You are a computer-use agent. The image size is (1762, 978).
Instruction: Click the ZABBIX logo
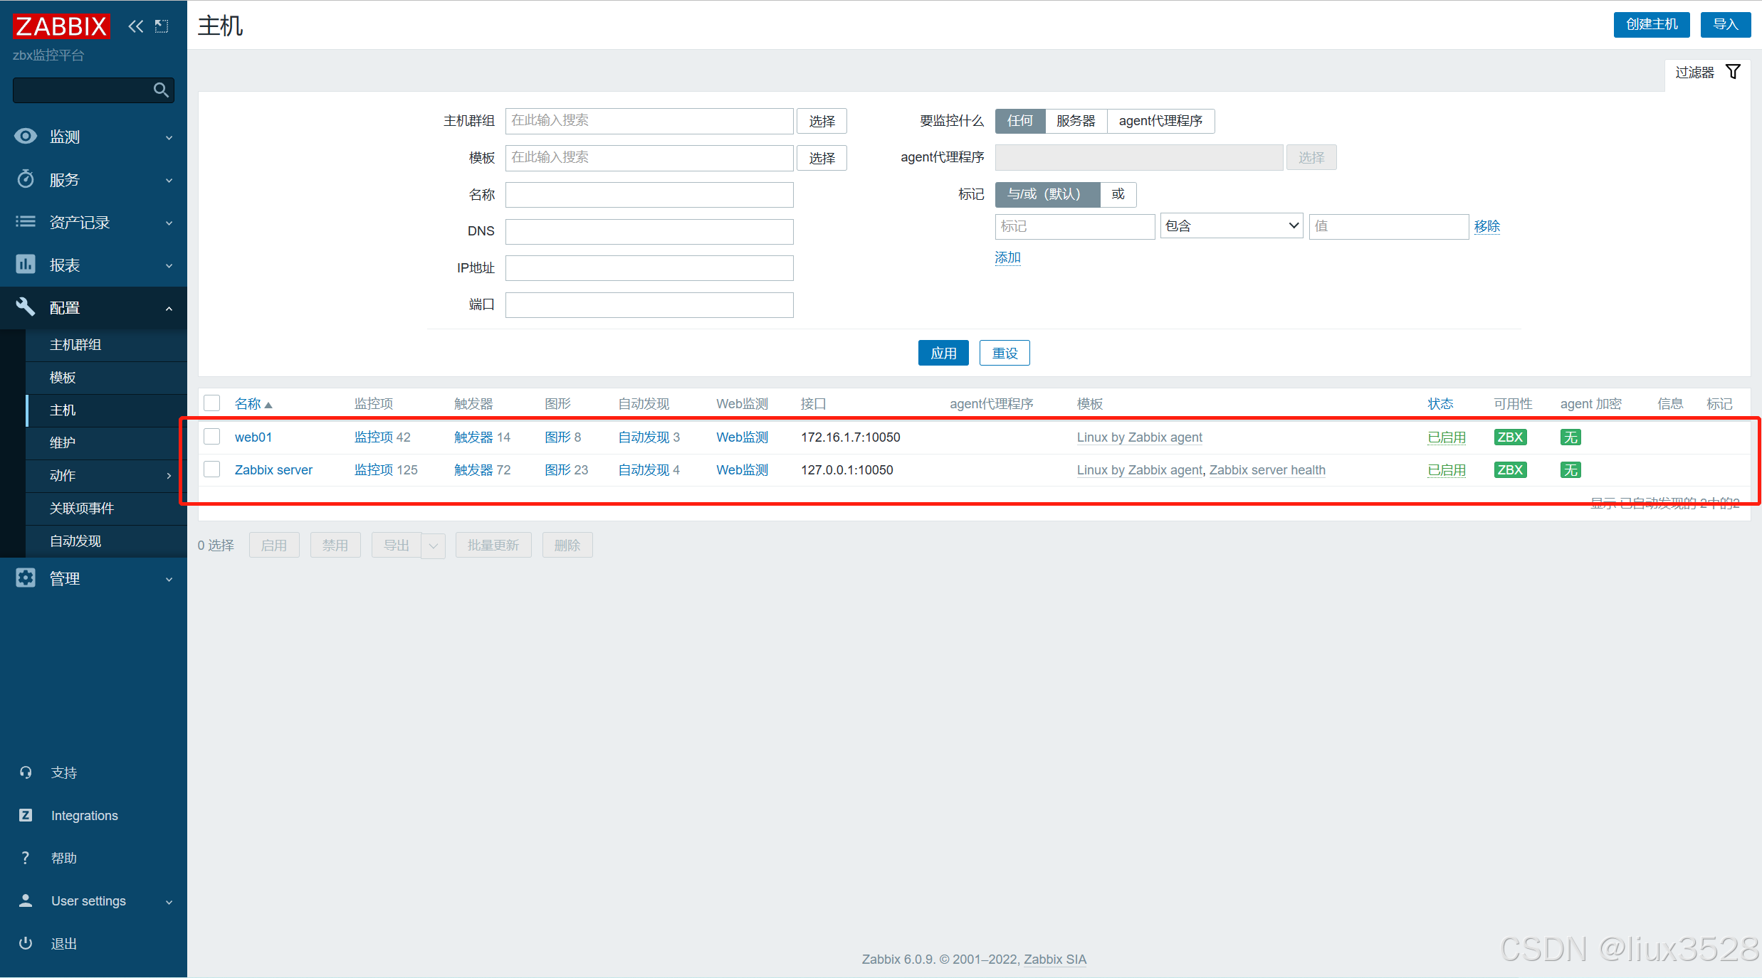pyautogui.click(x=61, y=26)
